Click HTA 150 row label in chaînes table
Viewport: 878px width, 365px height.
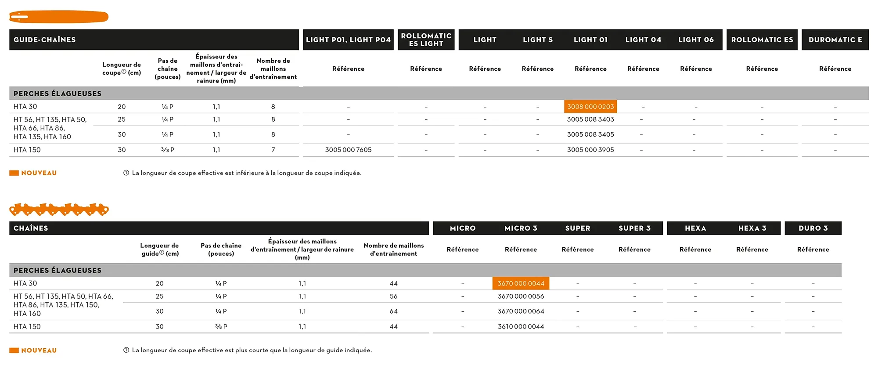click(x=27, y=327)
